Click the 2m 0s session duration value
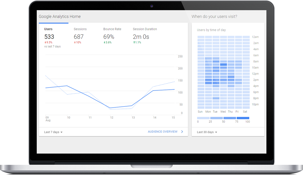Image resolution: width=303 pixels, height=175 pixels. point(141,37)
